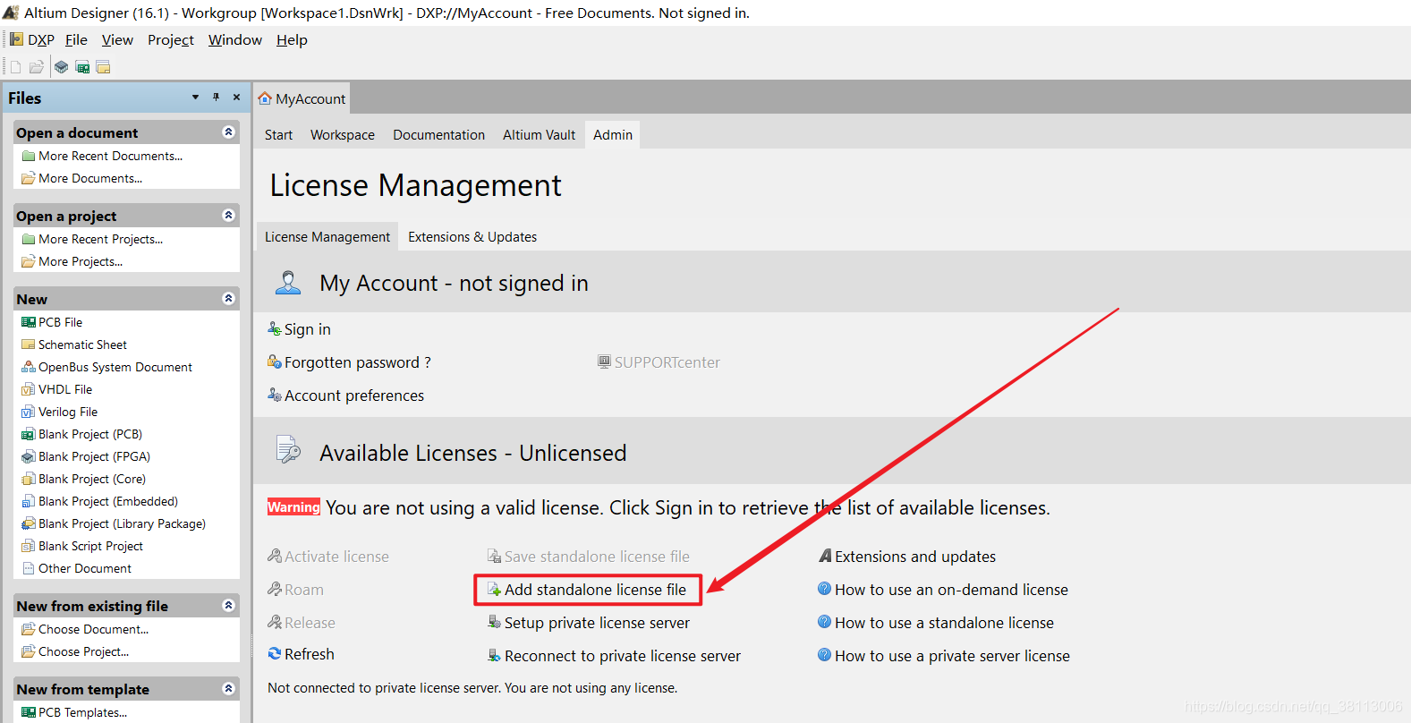Click the 3D chip device toolbar icon

point(61,67)
